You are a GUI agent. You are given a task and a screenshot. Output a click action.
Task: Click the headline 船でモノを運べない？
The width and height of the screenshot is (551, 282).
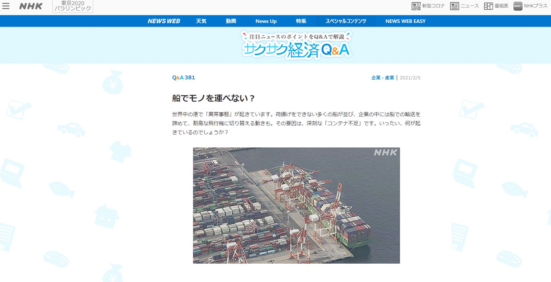[213, 98]
